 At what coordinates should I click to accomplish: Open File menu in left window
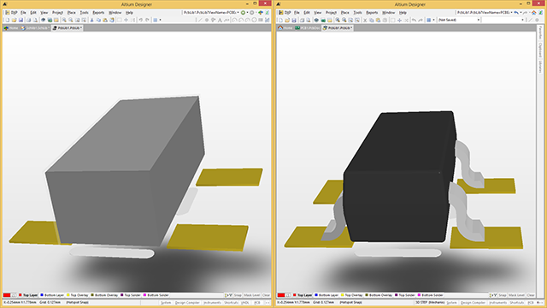[23, 13]
